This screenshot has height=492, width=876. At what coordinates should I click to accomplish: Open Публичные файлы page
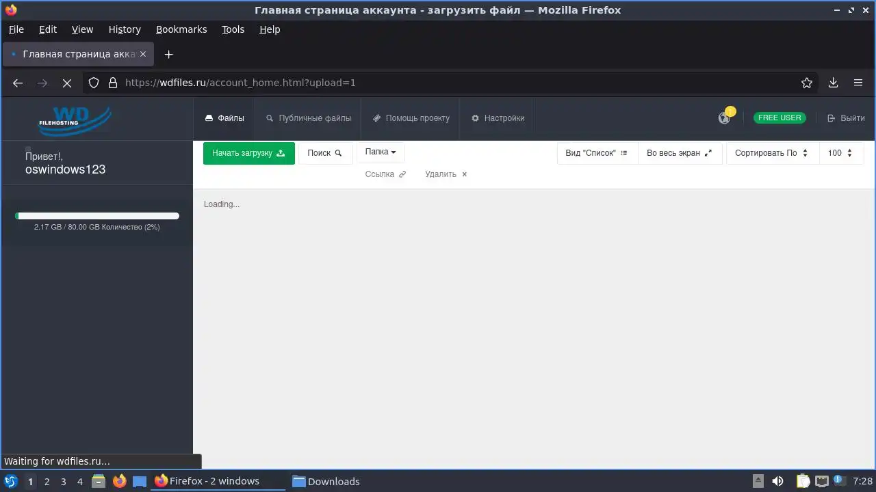point(309,118)
